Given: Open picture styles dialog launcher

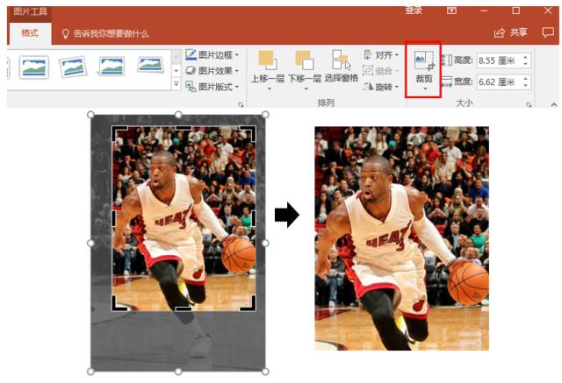Looking at the screenshot, I should point(241,105).
